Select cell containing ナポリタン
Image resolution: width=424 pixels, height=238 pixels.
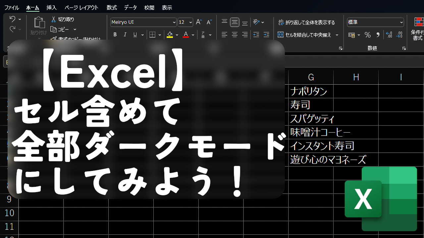(311, 91)
